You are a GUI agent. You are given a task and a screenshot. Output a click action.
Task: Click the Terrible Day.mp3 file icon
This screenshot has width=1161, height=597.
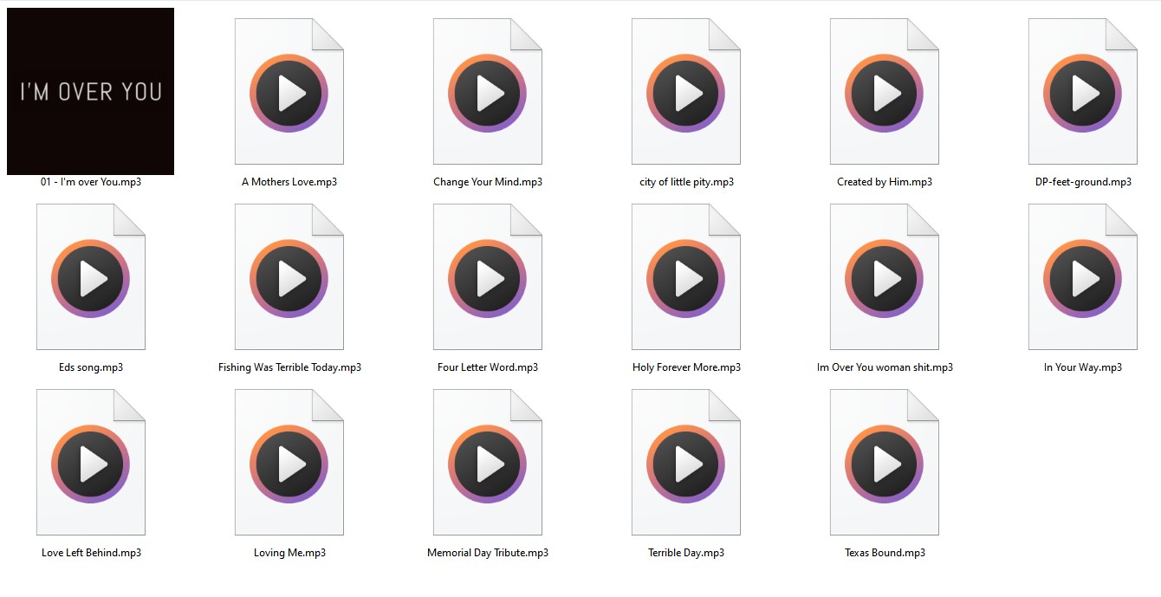coord(686,463)
